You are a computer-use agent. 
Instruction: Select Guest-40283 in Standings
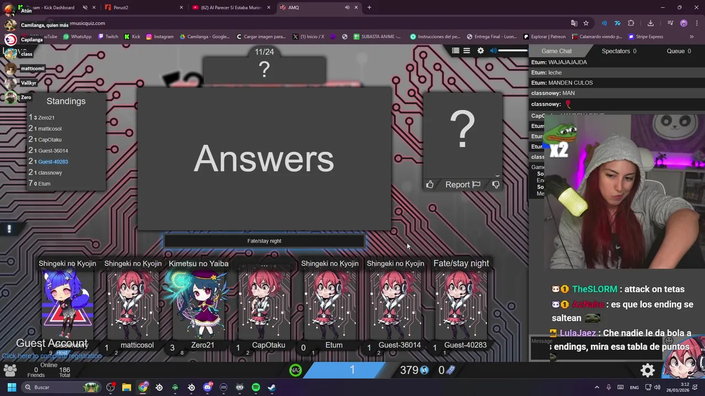click(53, 162)
